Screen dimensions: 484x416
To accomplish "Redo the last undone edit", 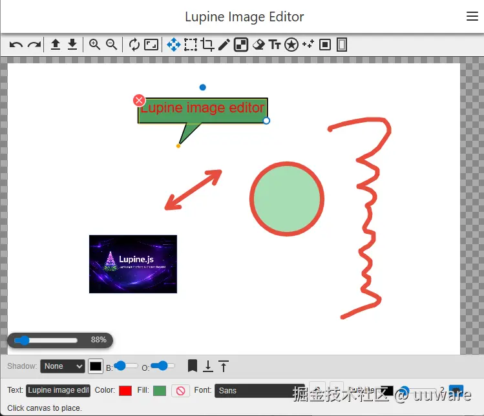I will (34, 45).
